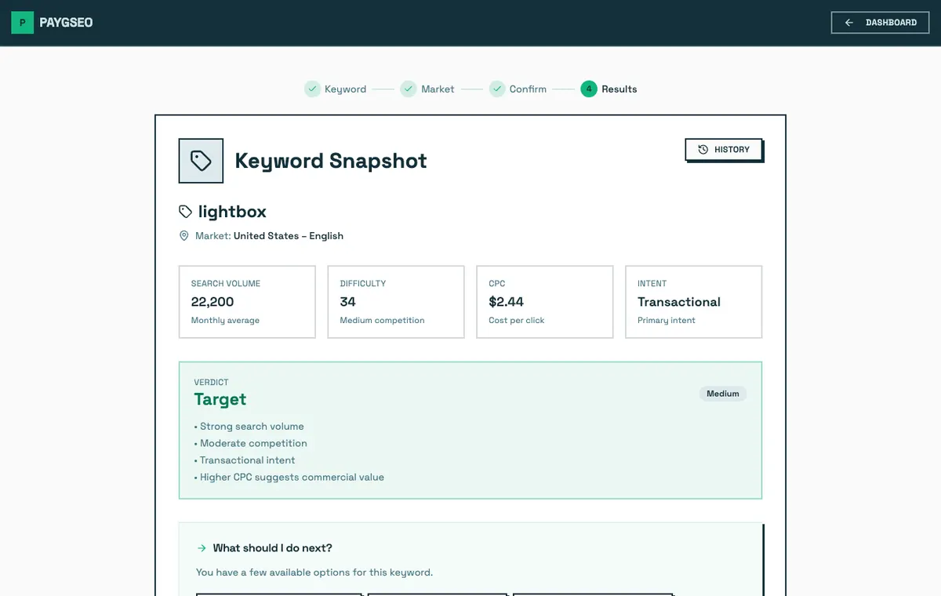Screen dimensions: 941x596
Task: Click the 22,200 search volume value
Action: (213, 302)
